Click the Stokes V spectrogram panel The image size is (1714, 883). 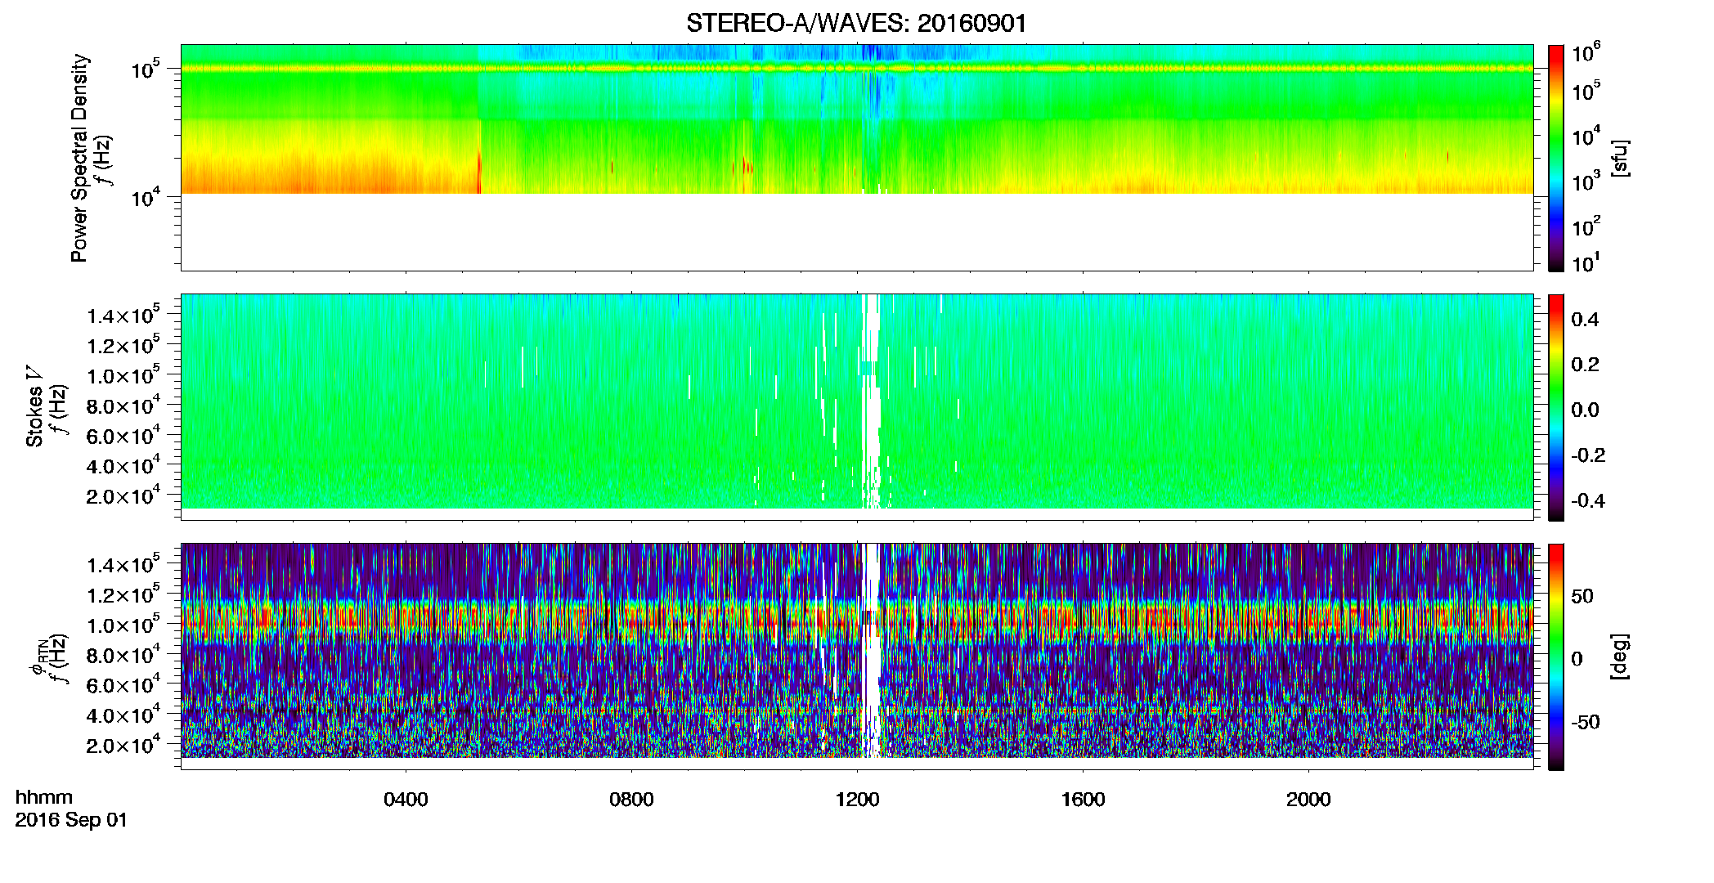857,407
